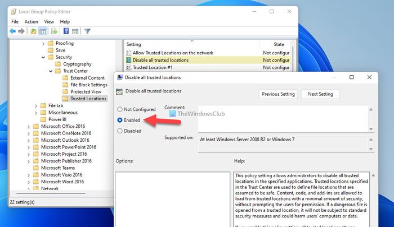The height and width of the screenshot is (227, 394).
Task: Open the View menu
Action: pos(49,22)
